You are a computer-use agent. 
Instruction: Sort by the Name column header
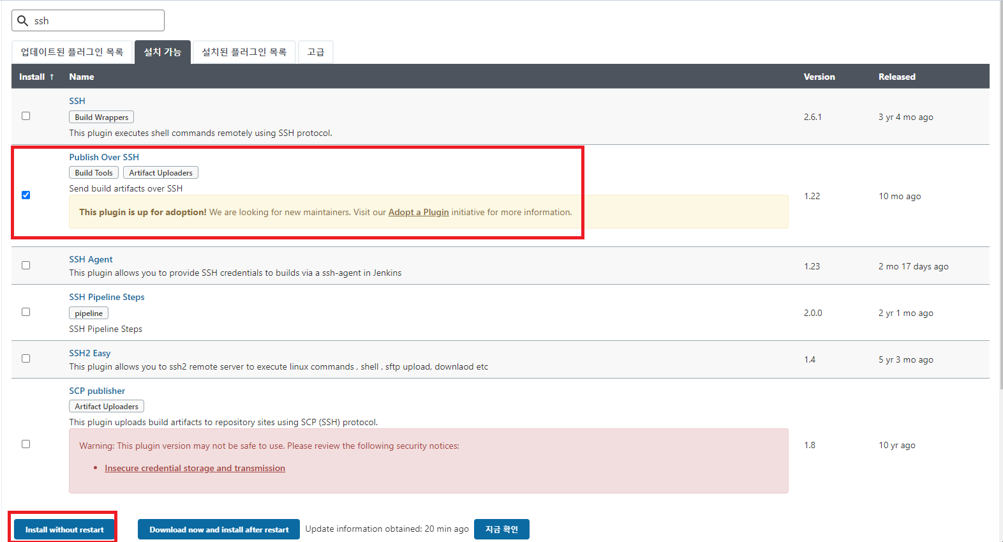[82, 77]
